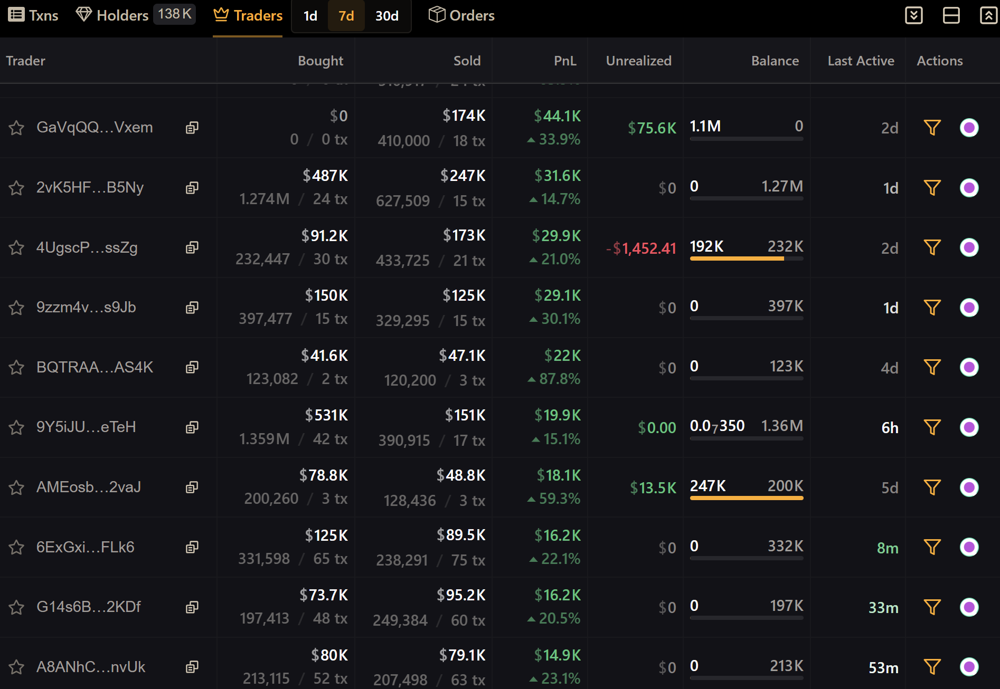Click filter icon in G14s6B...2KDf row
This screenshot has height=689, width=1000.
[x=932, y=607]
